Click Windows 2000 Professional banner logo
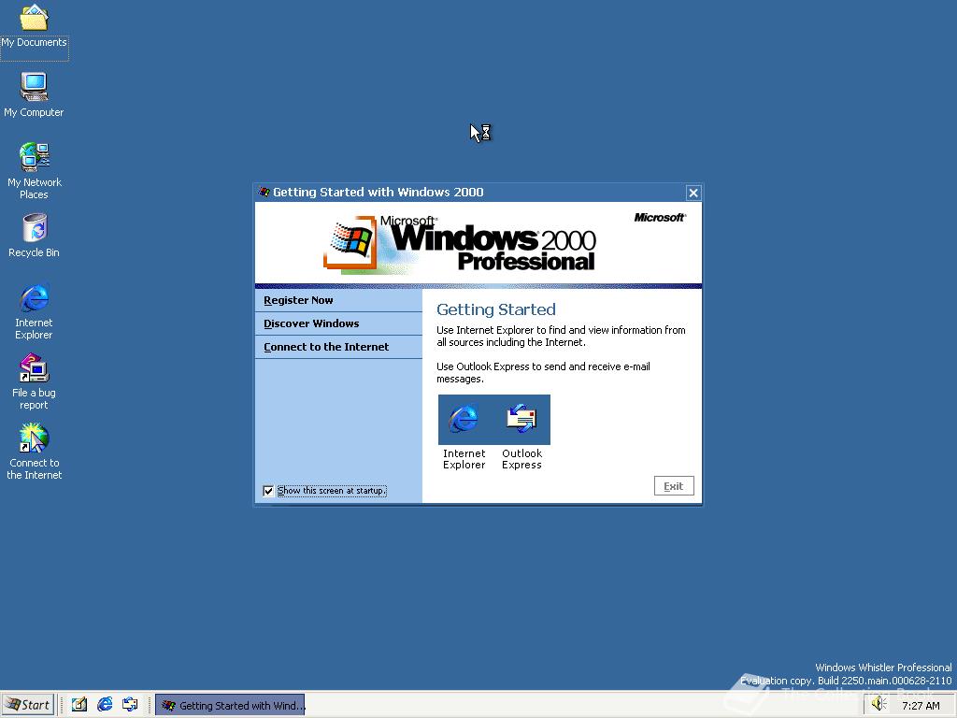 coord(460,244)
